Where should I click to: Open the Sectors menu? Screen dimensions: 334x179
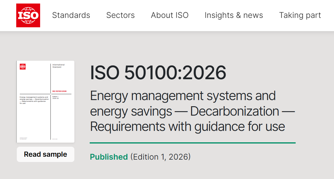(121, 15)
